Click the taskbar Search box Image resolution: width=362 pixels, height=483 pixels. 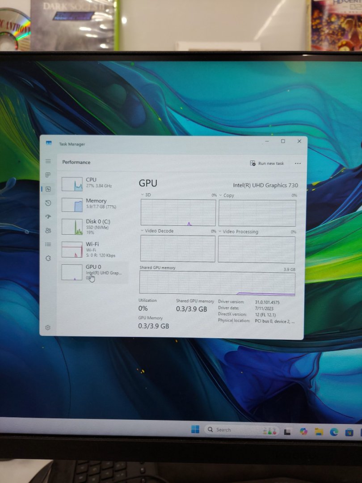pyautogui.click(x=228, y=430)
